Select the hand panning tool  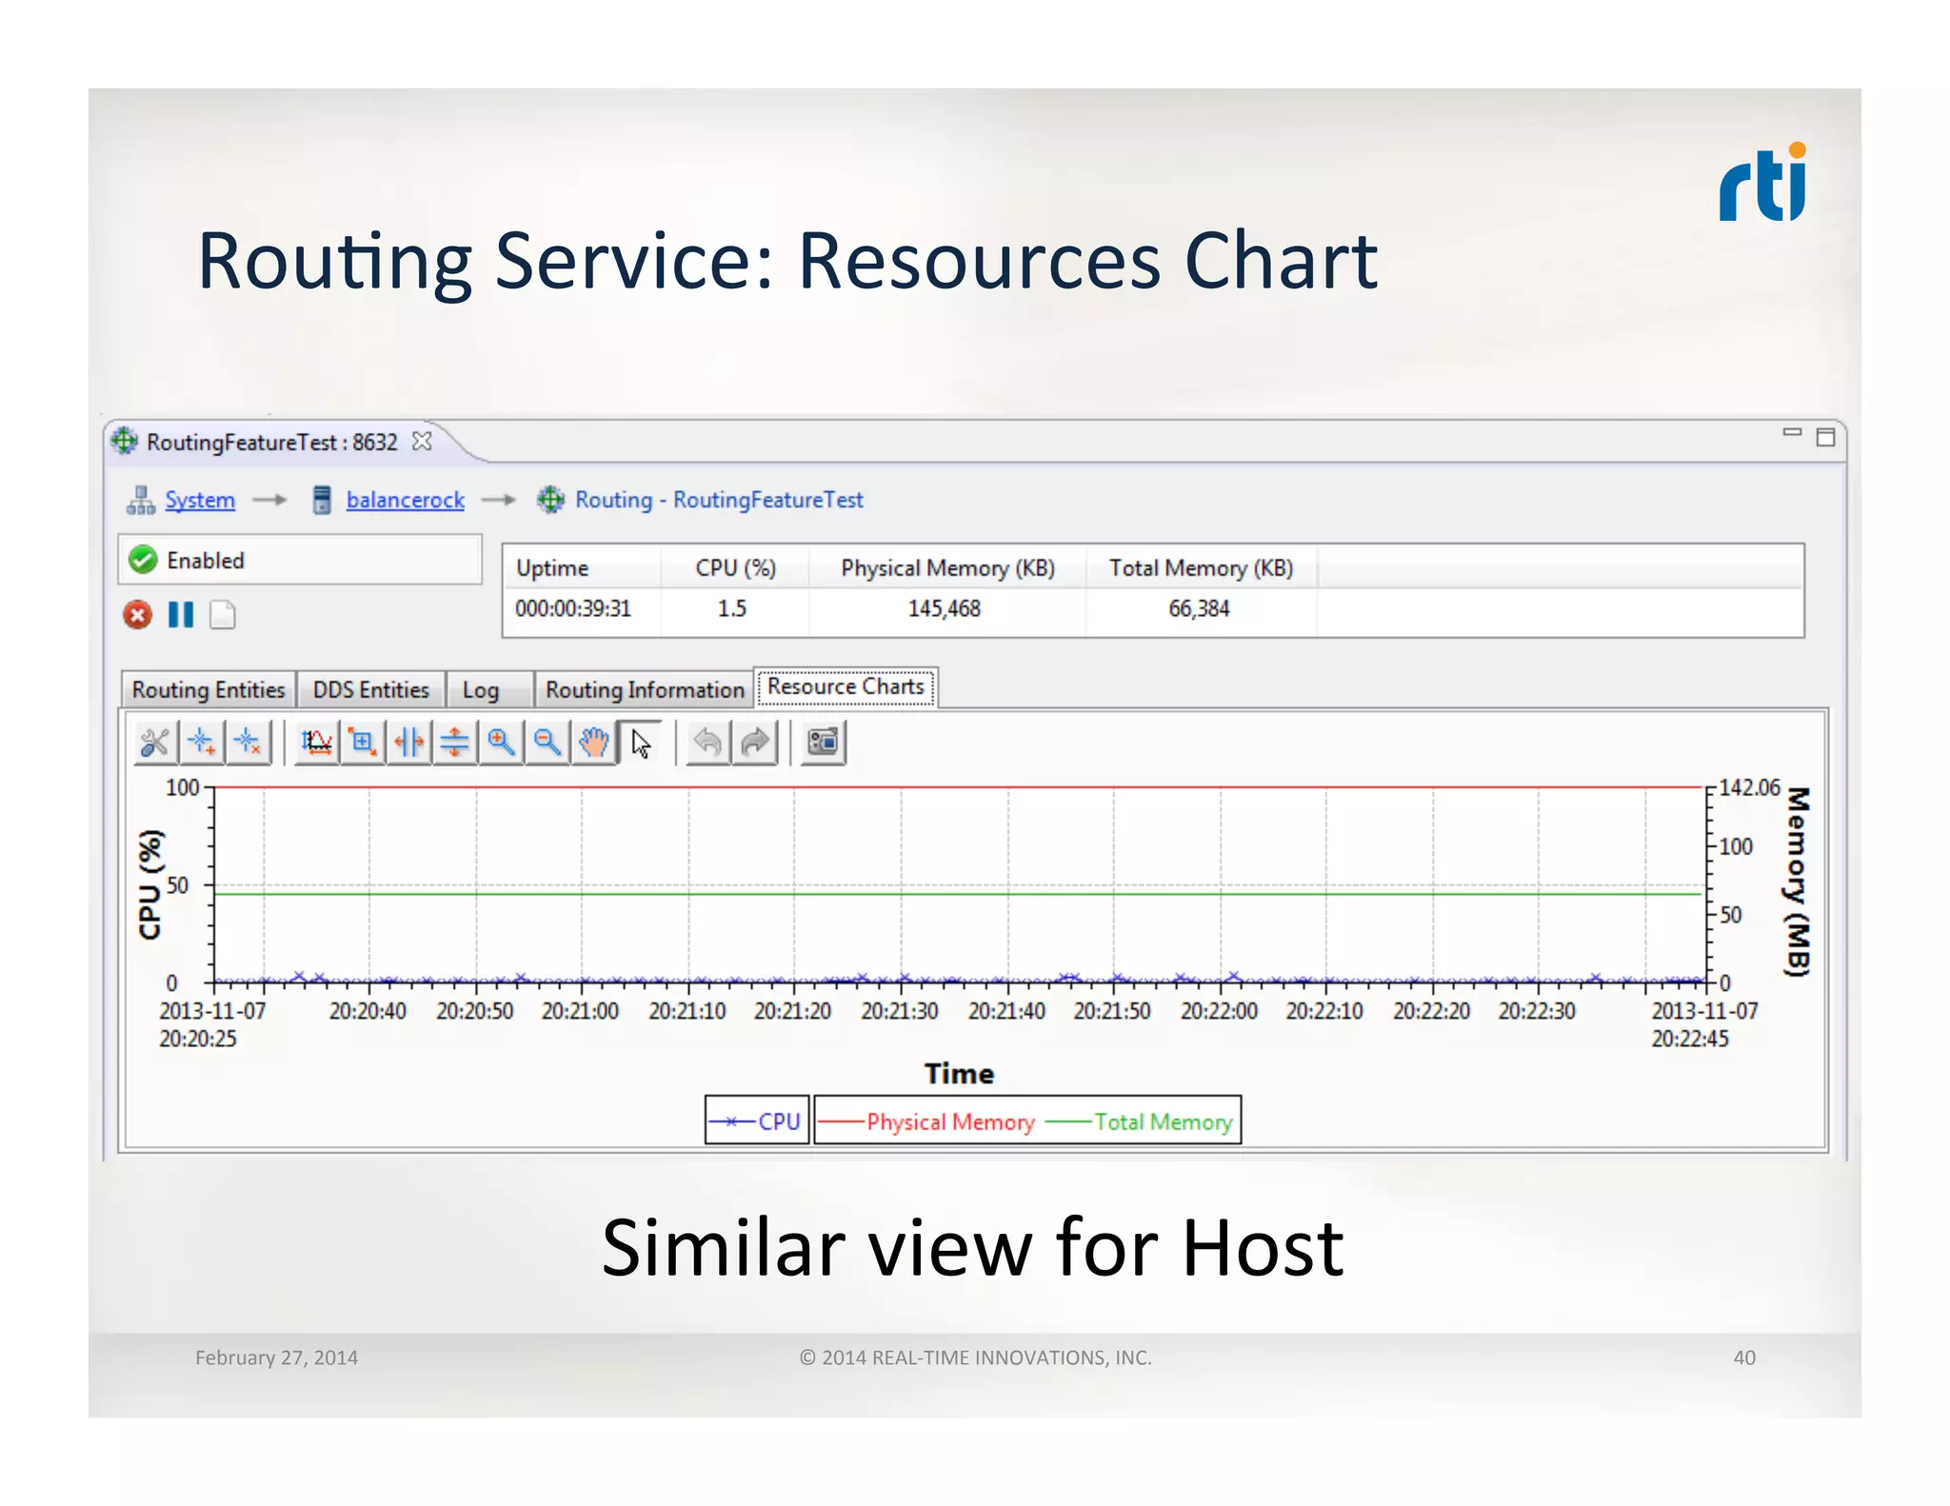point(594,743)
